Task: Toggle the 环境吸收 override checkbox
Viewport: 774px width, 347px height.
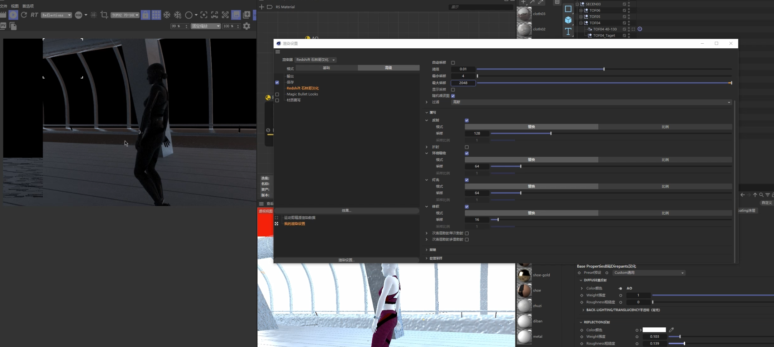Action: pyautogui.click(x=467, y=153)
